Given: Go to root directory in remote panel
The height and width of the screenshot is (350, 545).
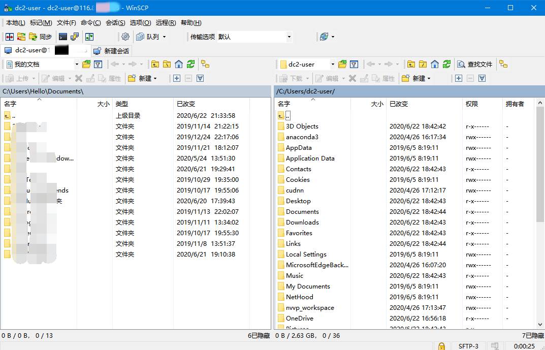Looking at the screenshot, I should pos(423,65).
